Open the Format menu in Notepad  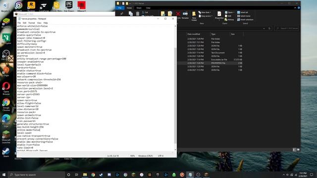pyautogui.click(x=32, y=23)
